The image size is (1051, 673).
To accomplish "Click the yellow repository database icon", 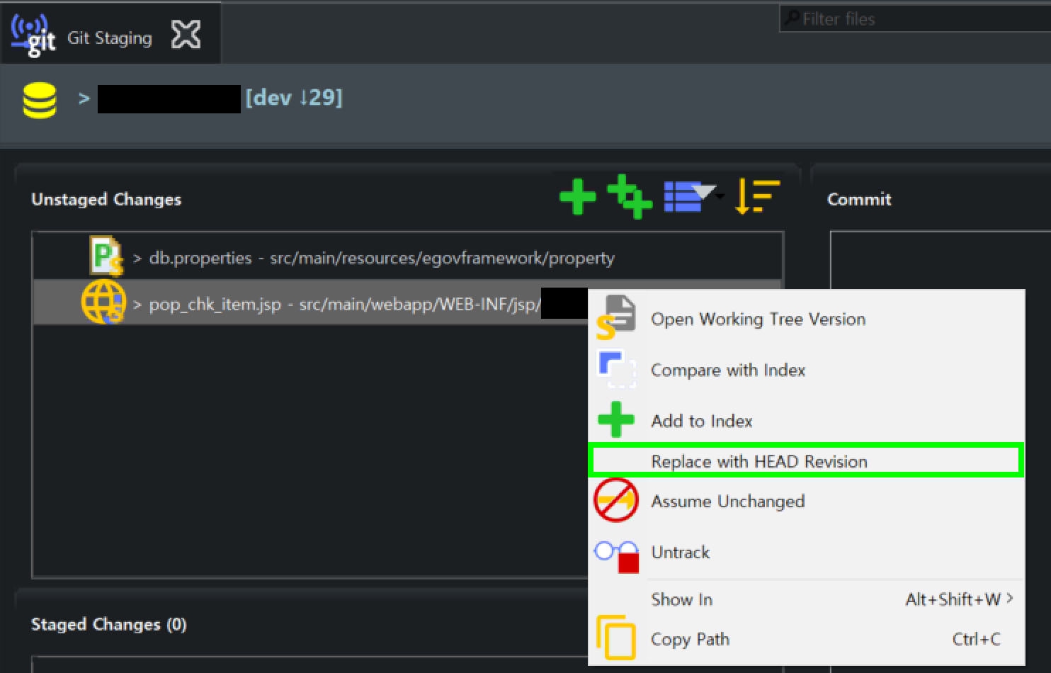I will pyautogui.click(x=40, y=98).
